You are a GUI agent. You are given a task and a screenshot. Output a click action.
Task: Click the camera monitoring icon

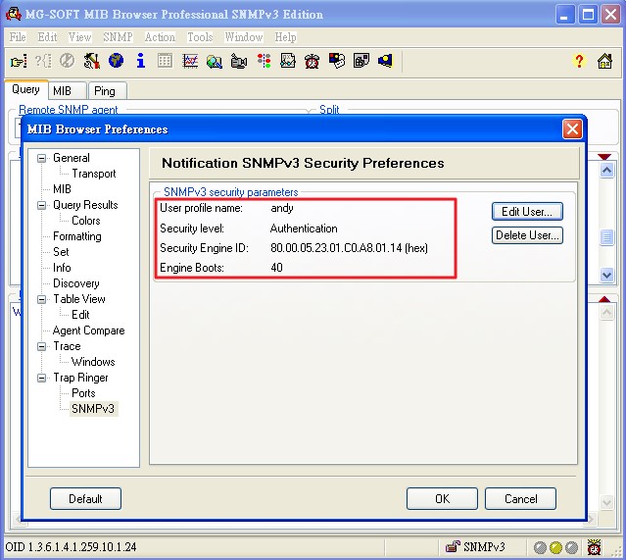coord(239,61)
